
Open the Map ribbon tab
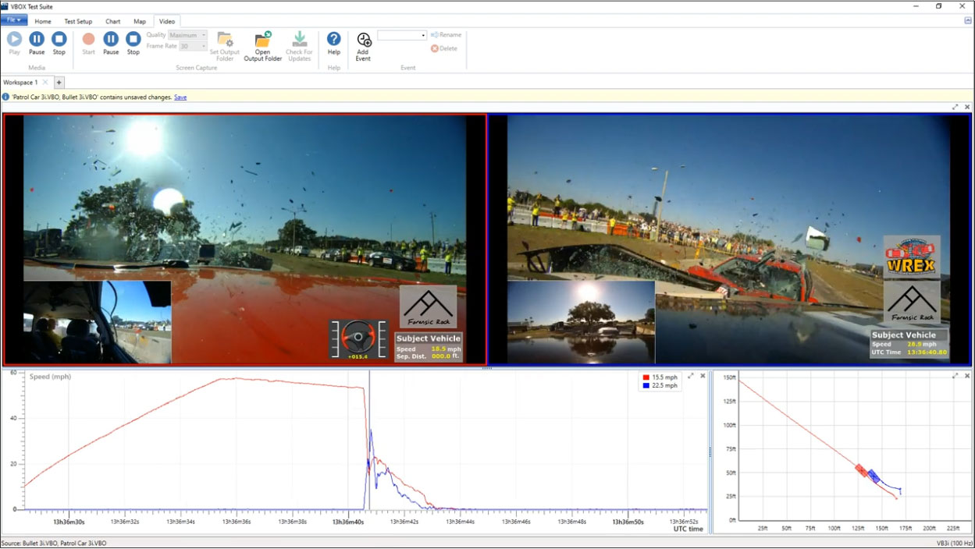[x=140, y=21]
